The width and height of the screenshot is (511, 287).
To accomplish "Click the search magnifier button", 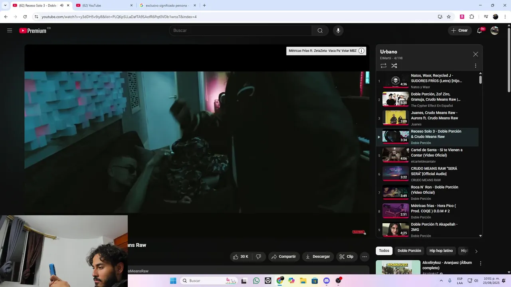I will click(x=320, y=31).
